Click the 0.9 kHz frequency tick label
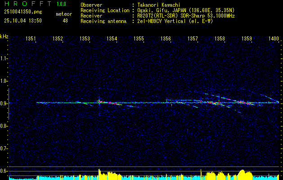 click(4, 103)
